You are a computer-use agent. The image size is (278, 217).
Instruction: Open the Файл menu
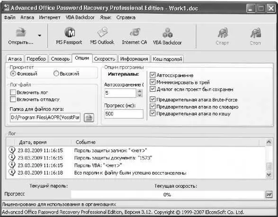click(9, 17)
